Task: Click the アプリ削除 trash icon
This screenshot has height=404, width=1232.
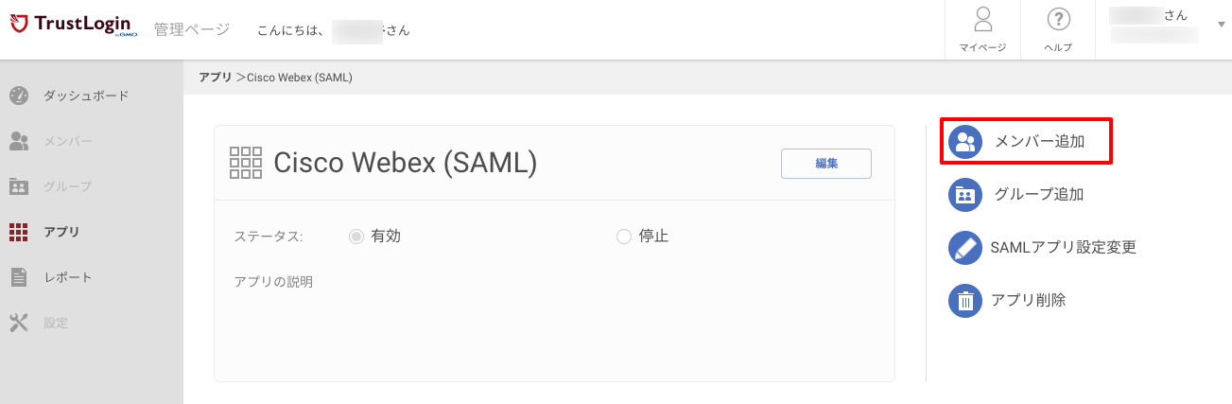Action: tap(965, 301)
